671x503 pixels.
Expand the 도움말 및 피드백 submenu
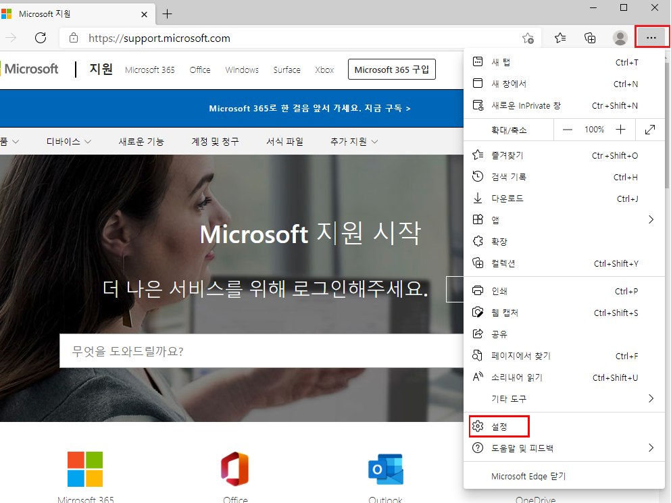[564, 448]
